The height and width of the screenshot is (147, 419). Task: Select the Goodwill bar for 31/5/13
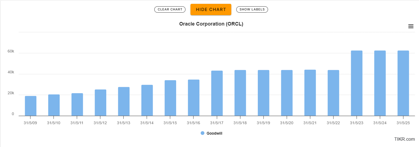124,101
